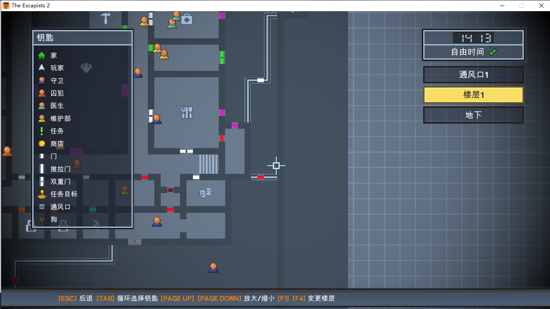The width and height of the screenshot is (550, 309).
Task: Click the vent grate legend icon
Action: click(x=42, y=207)
